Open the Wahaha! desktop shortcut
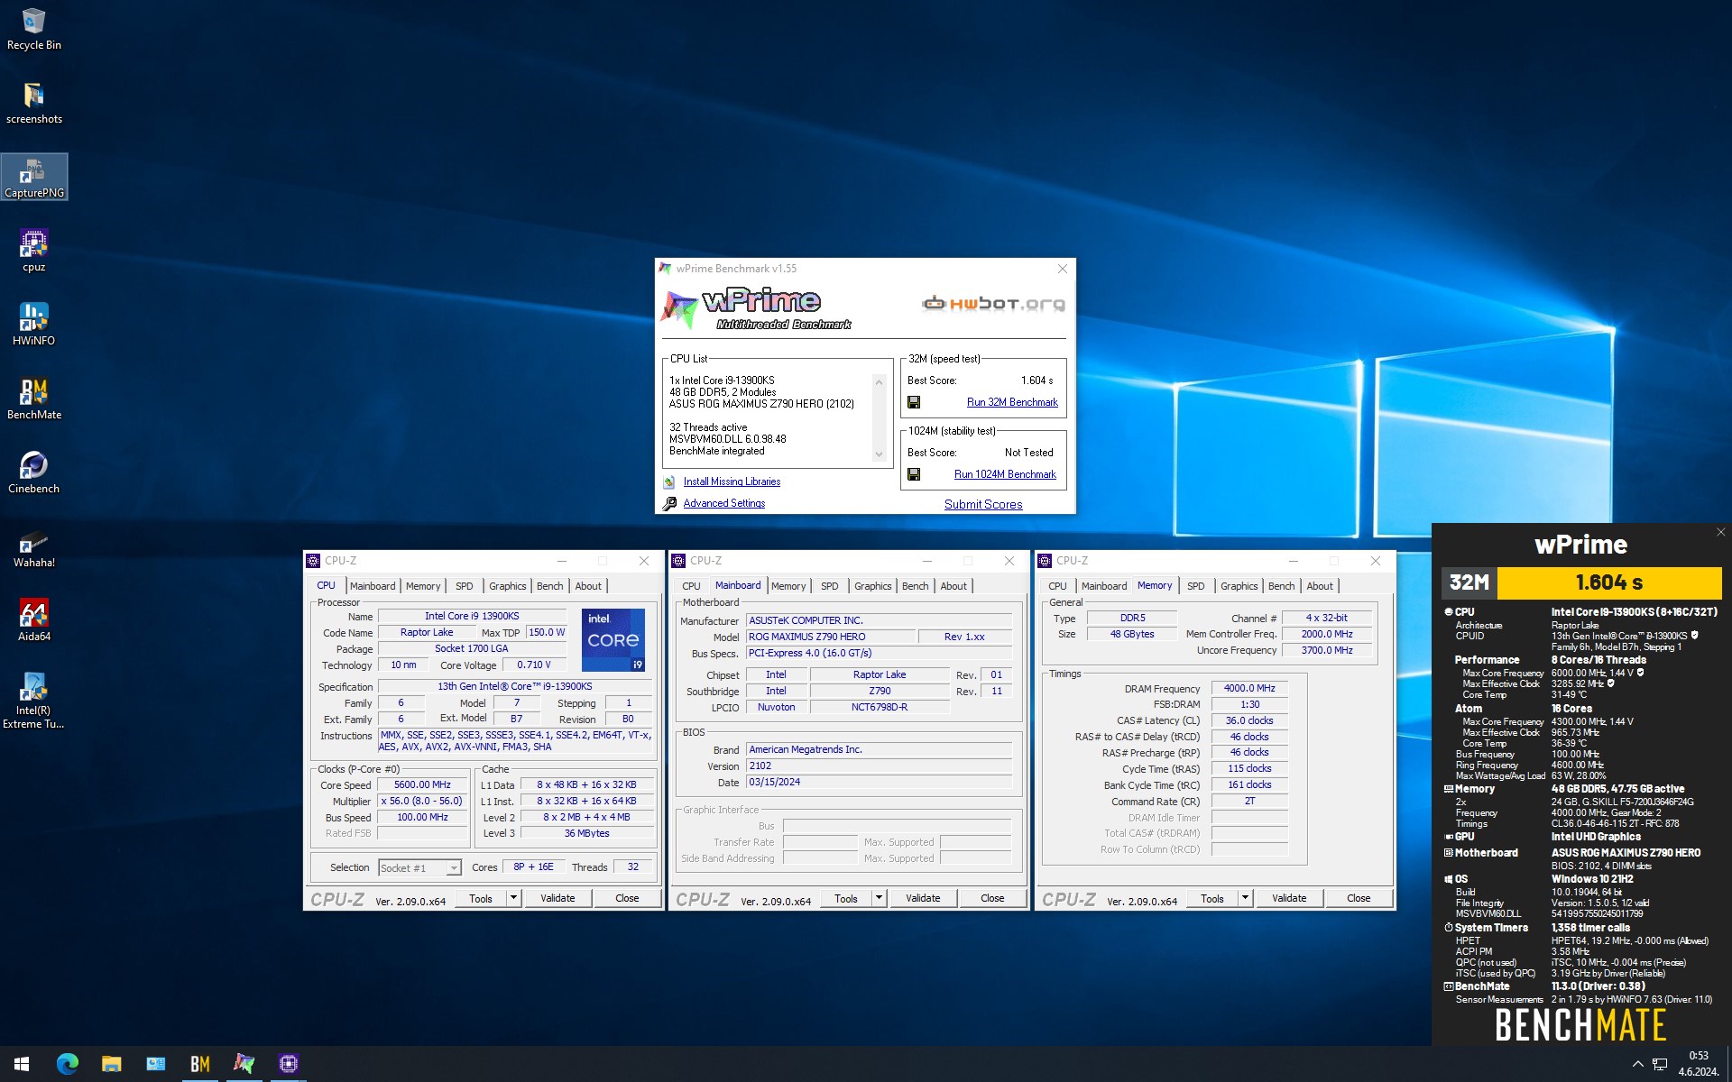The width and height of the screenshot is (1732, 1082). click(x=33, y=546)
